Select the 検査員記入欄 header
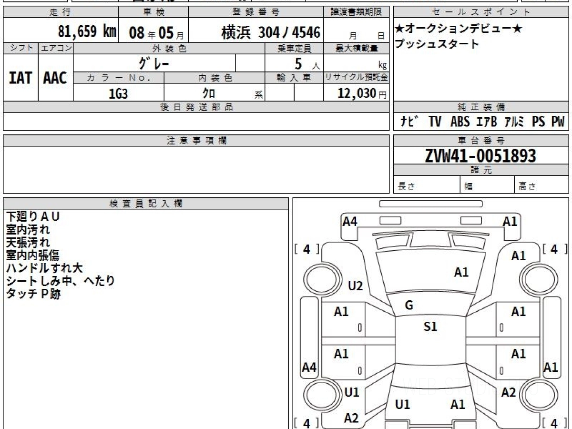 point(146,204)
